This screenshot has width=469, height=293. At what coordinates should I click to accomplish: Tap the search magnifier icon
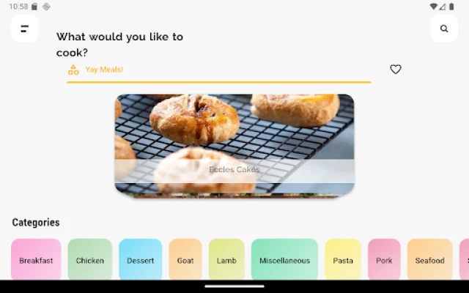click(x=444, y=29)
